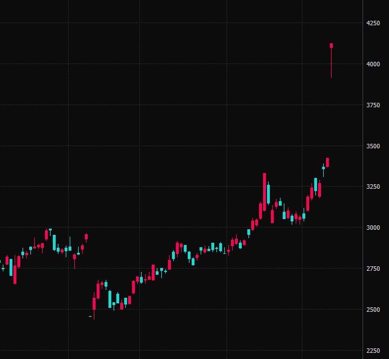The height and width of the screenshot is (359, 389).
Task: Select the tall red candle at far left near 2700
Action: (15, 274)
